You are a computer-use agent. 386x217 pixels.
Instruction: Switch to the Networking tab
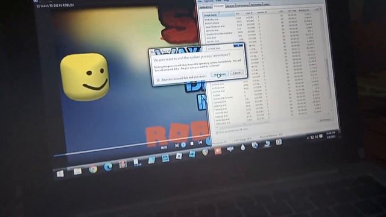(x=256, y=5)
